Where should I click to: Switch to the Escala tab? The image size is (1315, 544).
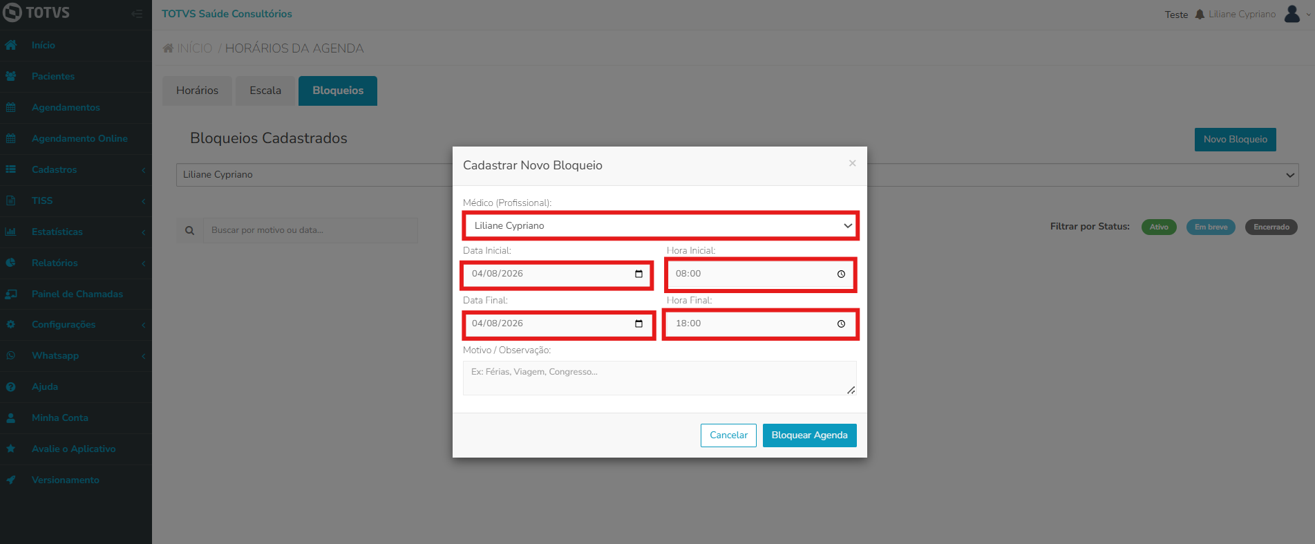pyautogui.click(x=265, y=91)
